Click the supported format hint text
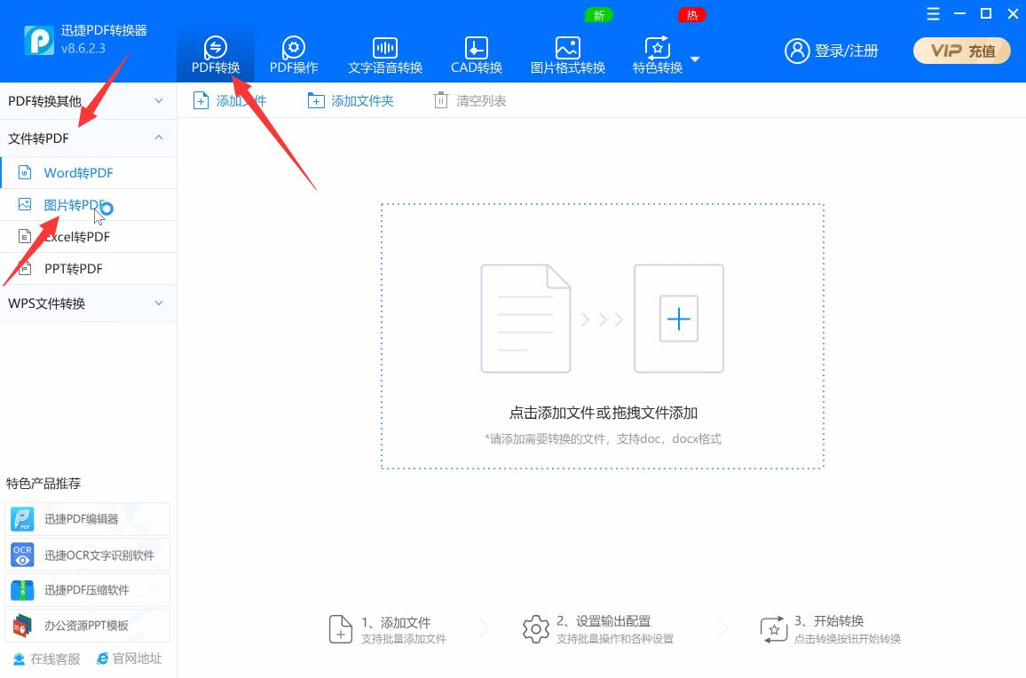 coord(603,438)
